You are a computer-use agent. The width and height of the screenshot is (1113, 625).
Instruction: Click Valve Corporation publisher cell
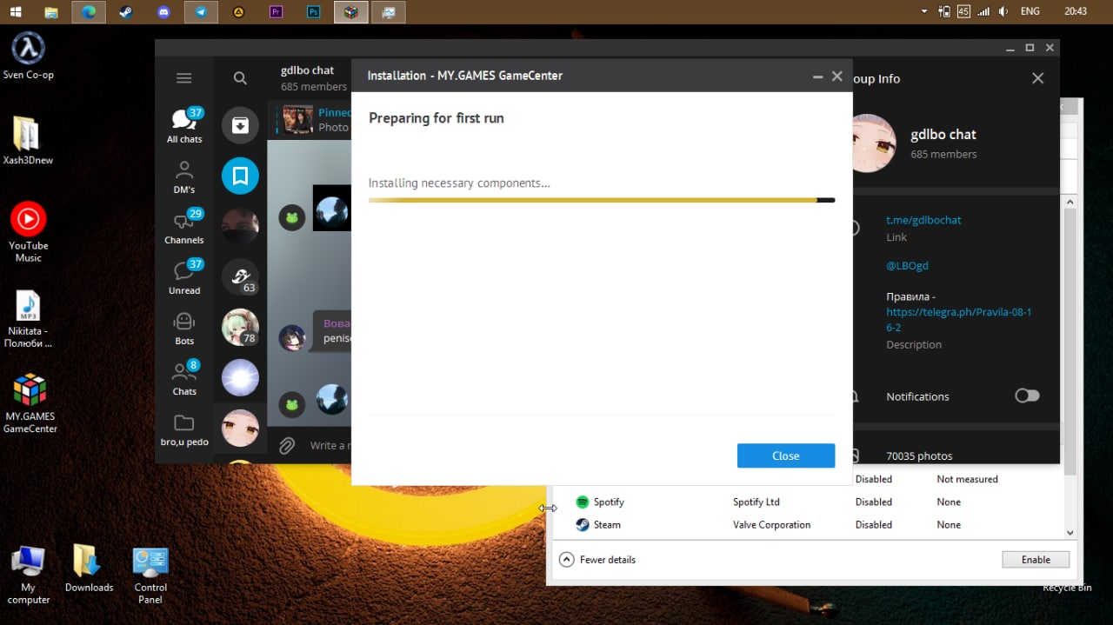771,524
